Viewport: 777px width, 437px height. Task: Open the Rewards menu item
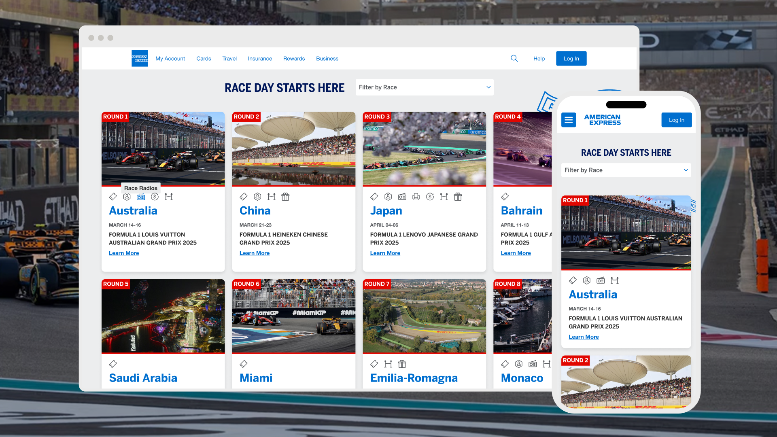[294, 59]
